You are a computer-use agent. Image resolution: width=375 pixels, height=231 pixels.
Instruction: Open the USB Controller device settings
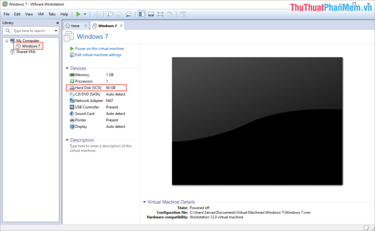point(87,107)
